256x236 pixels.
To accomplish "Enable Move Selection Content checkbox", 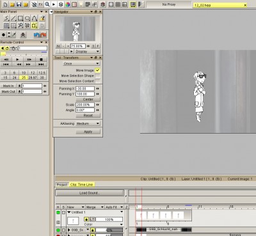I will (x=97, y=81).
